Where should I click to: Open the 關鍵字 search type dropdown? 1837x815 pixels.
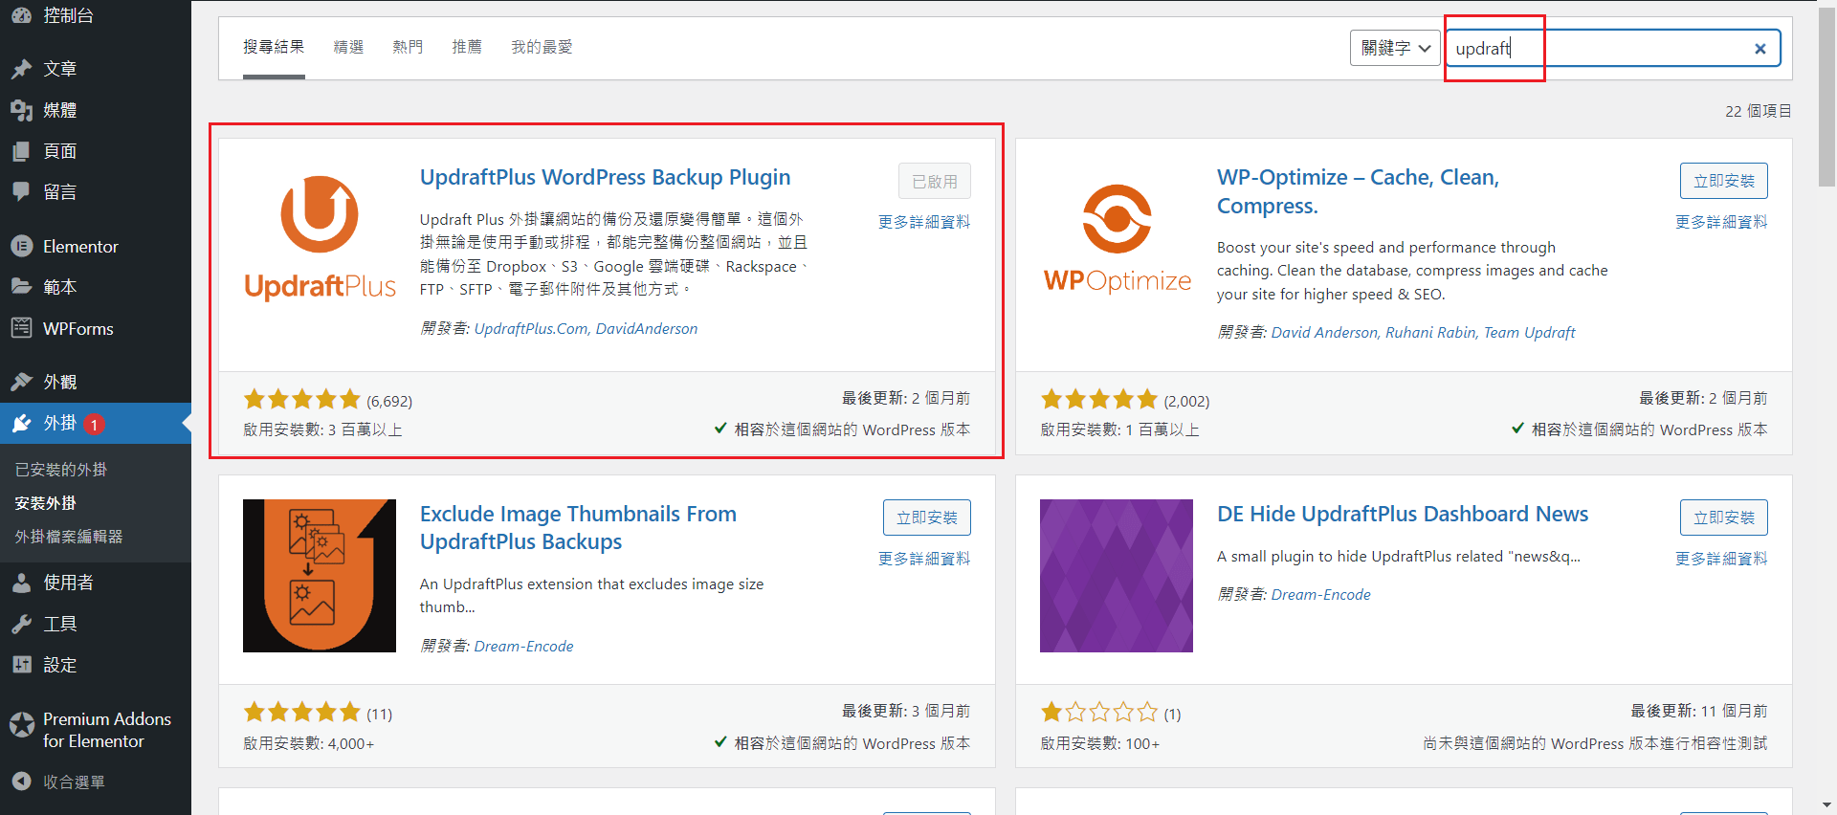click(x=1395, y=48)
